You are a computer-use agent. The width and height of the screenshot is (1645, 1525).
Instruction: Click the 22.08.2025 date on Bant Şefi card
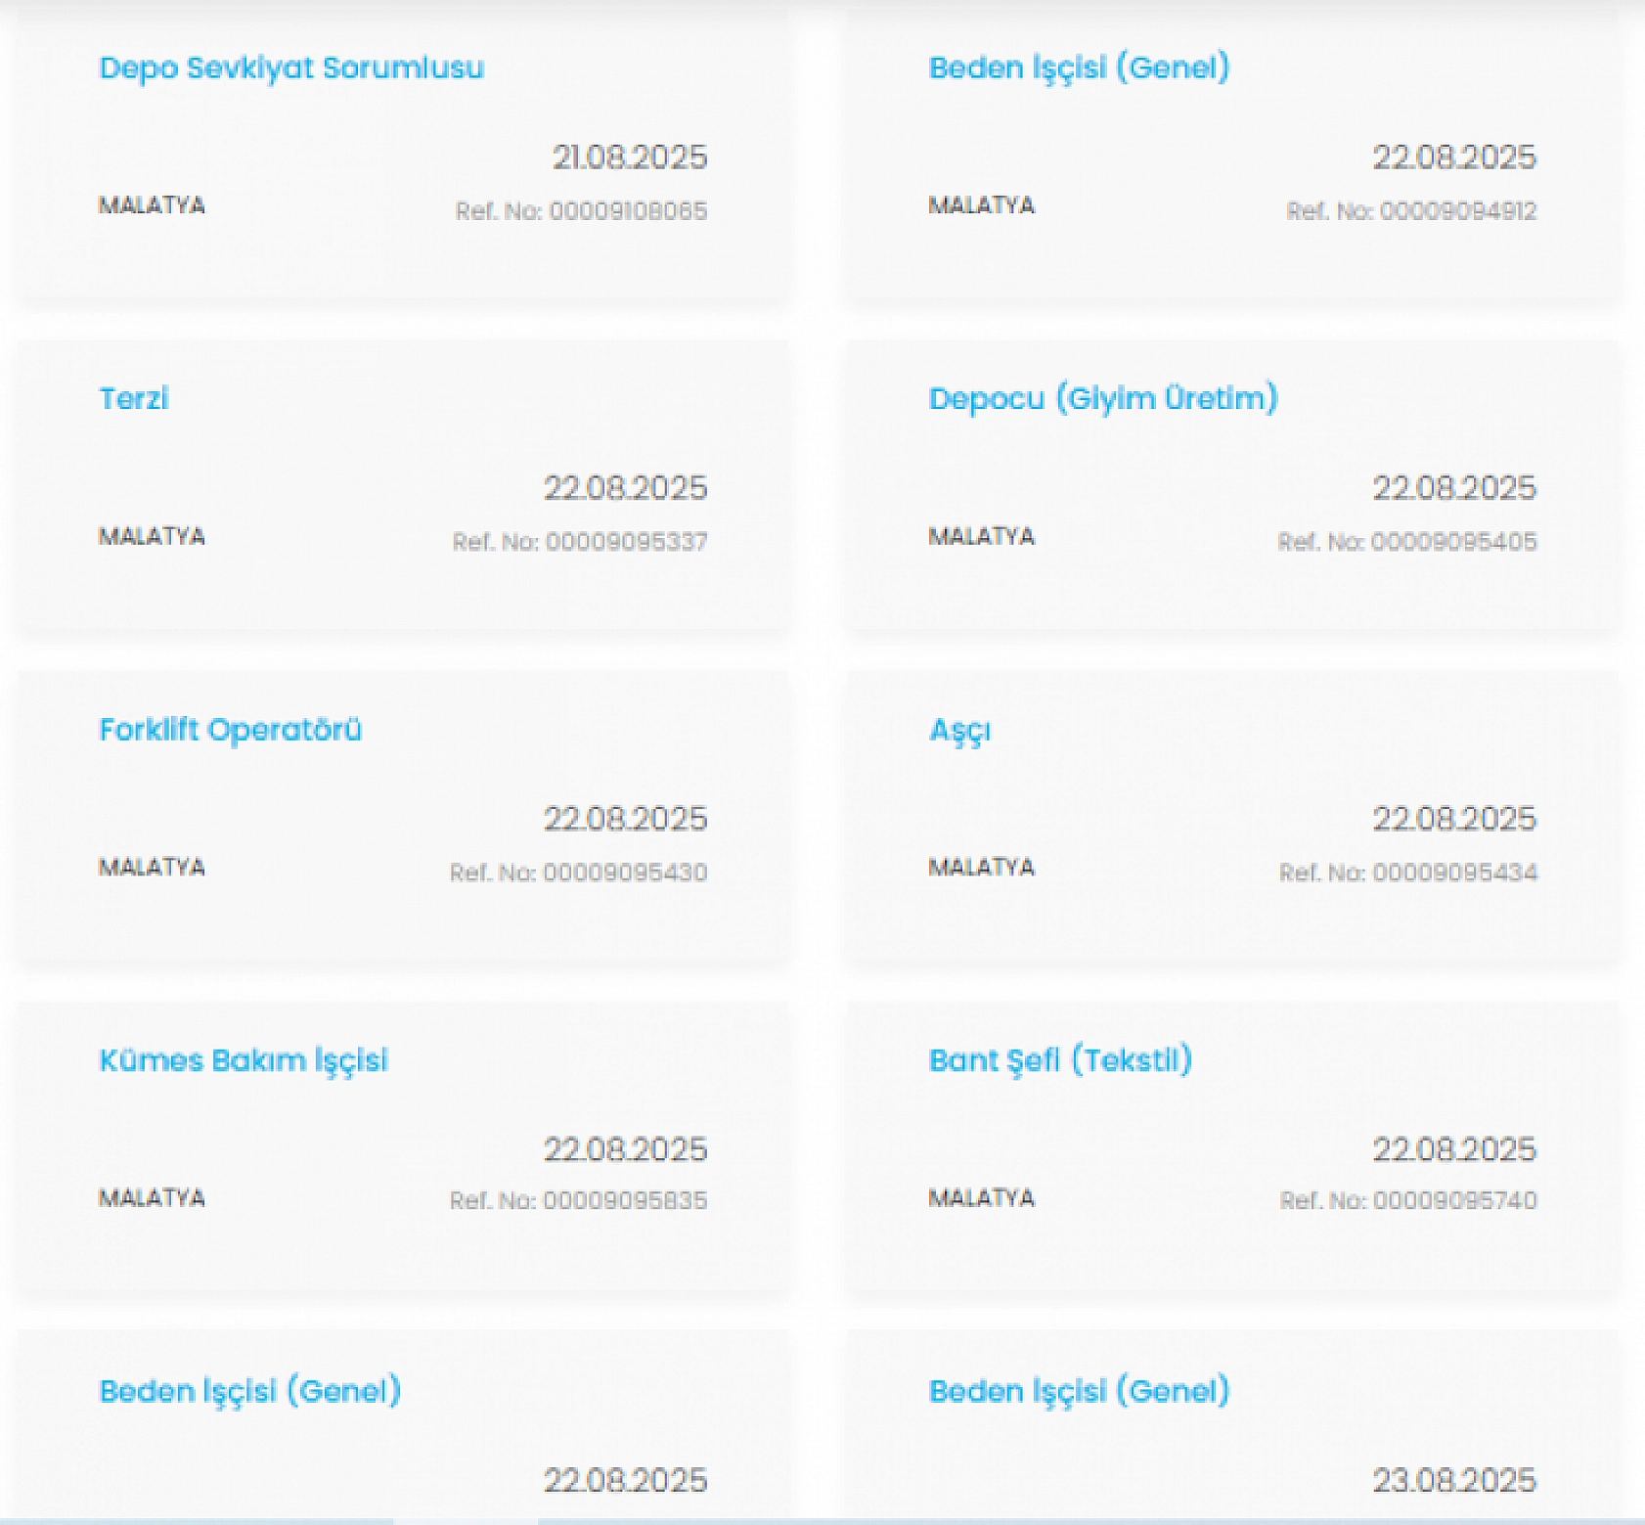click(x=1454, y=1149)
